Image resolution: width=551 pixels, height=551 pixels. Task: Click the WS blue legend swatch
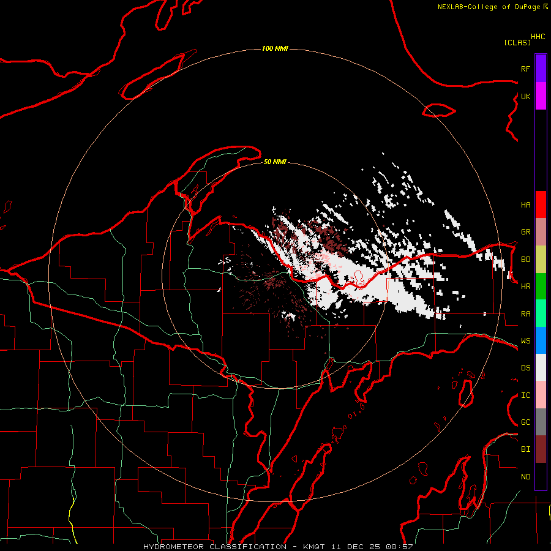[x=541, y=340]
